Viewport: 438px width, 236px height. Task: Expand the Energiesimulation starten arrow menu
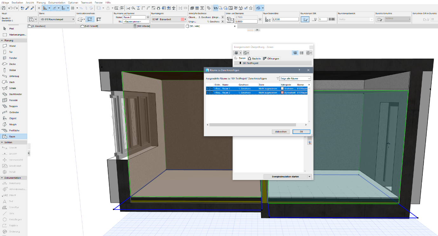[310, 176]
